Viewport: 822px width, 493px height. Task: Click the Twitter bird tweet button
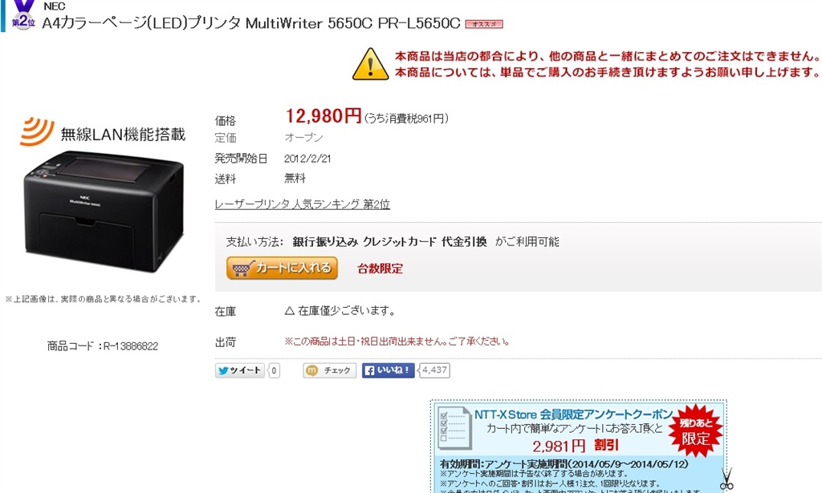239,370
